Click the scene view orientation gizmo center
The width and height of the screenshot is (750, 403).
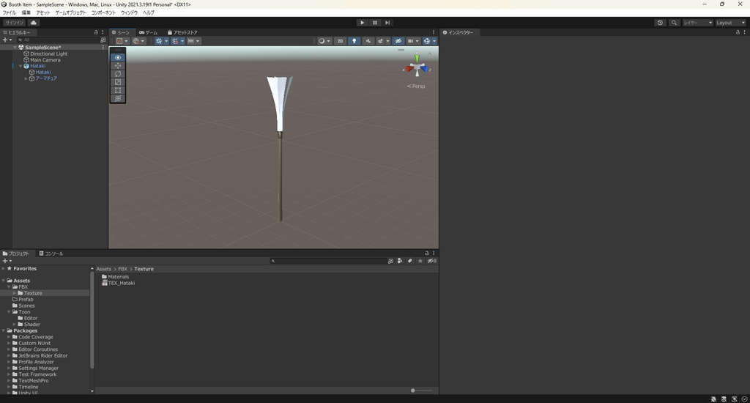click(417, 68)
